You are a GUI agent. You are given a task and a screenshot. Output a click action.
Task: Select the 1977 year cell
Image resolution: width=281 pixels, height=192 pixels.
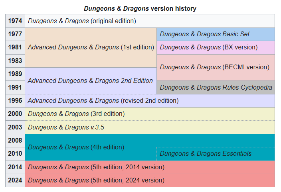(15, 34)
